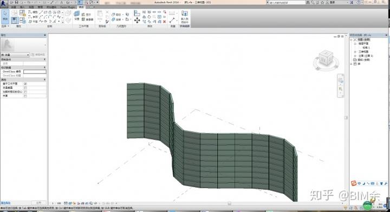Toggle the last checkbox in Other properties
The height and width of the screenshot is (212, 390).
point(25,96)
